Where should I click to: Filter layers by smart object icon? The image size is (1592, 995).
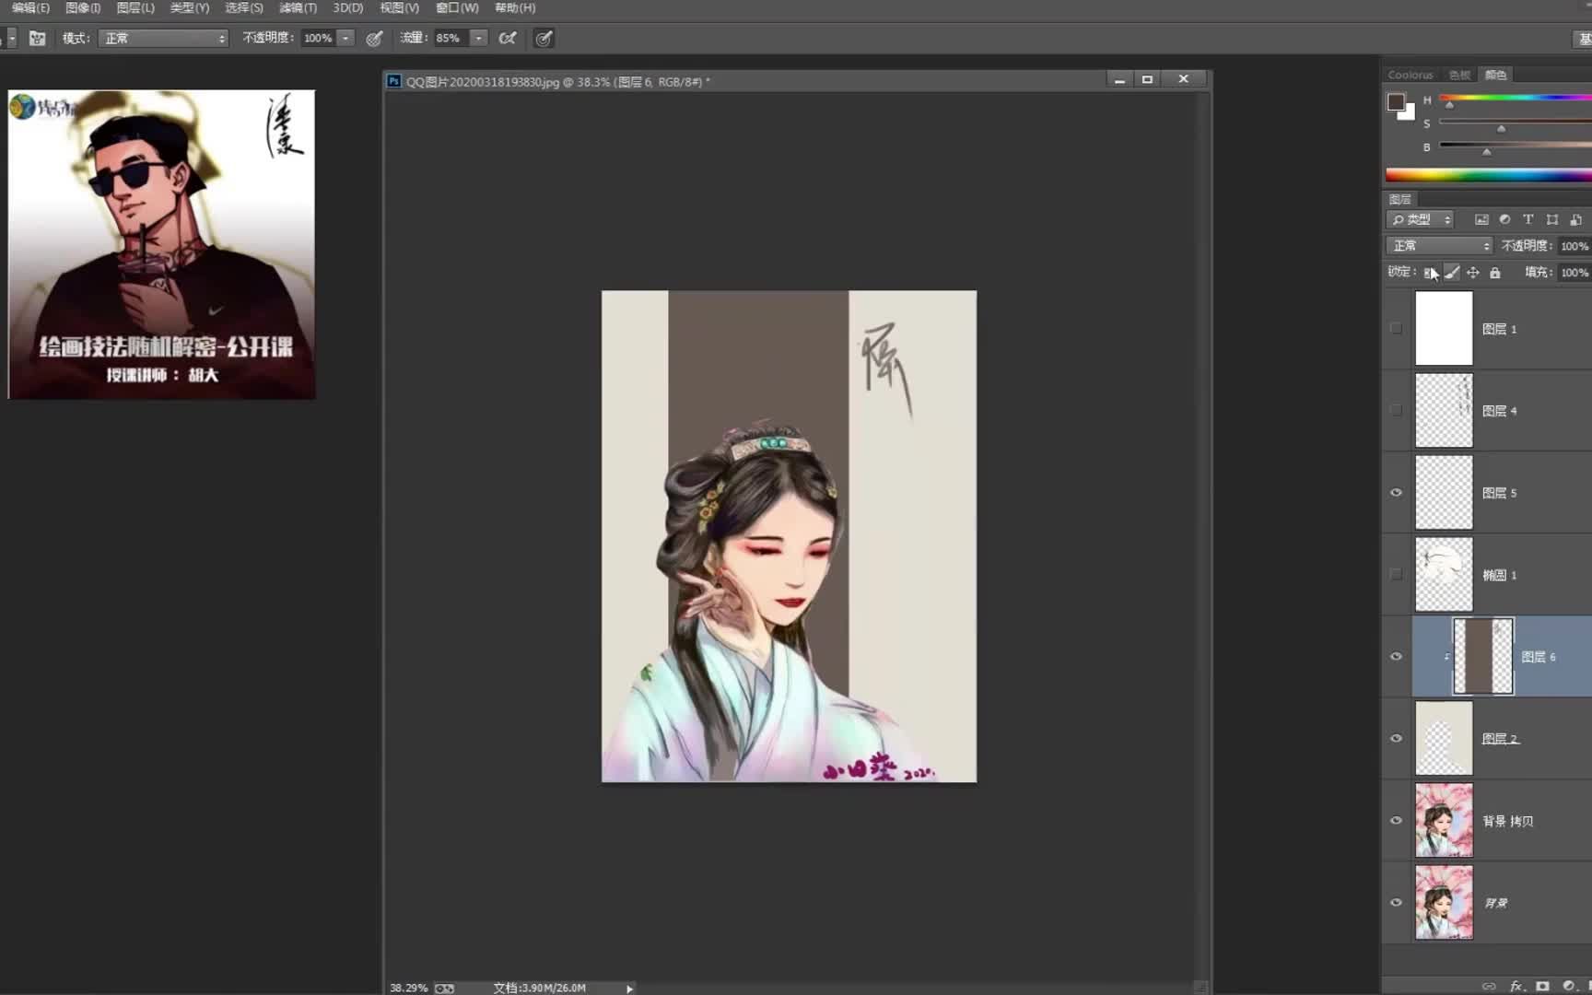[1576, 219]
